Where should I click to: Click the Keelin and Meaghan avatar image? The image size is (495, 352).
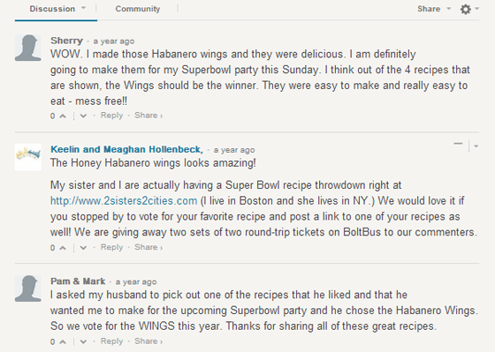tap(28, 157)
